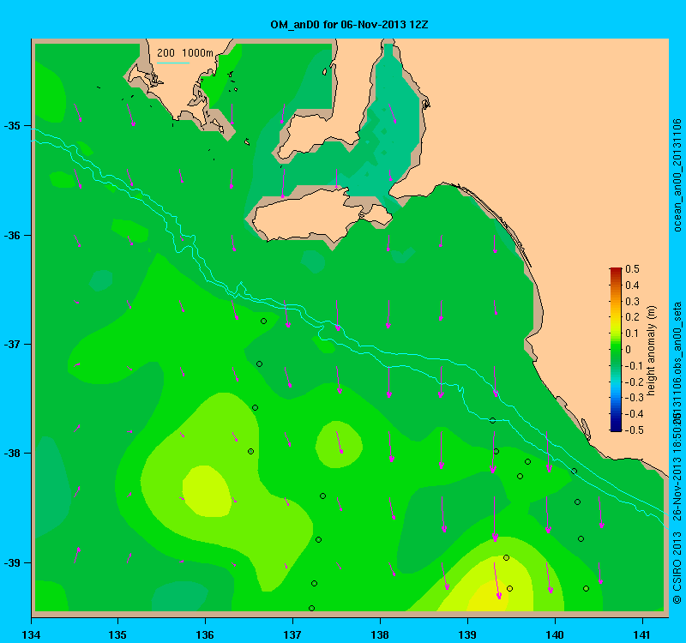Click the observation circle marker near 137.2, -39.4
686x643 pixels.
[x=311, y=608]
